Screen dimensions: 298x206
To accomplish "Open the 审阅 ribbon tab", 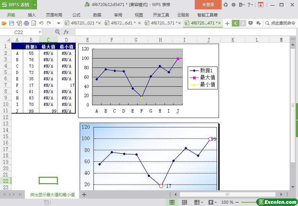I will [x=118, y=15].
